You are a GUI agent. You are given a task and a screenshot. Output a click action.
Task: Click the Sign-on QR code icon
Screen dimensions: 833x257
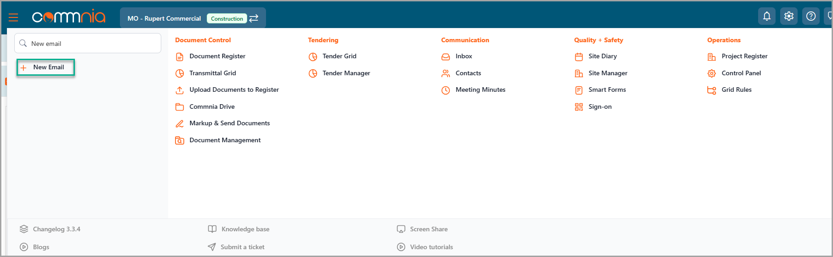[x=578, y=107]
